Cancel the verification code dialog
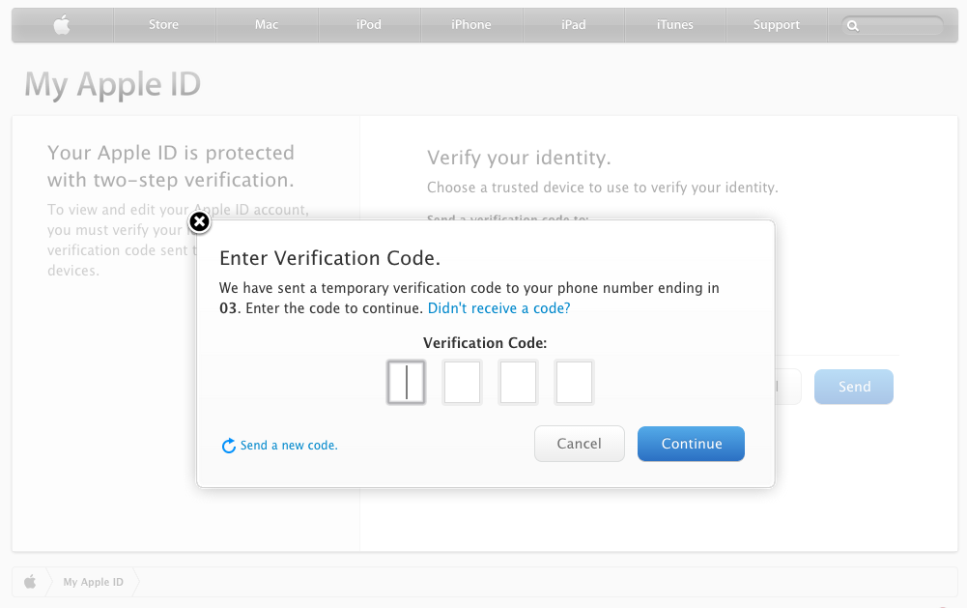This screenshot has width=967, height=608. (x=579, y=444)
